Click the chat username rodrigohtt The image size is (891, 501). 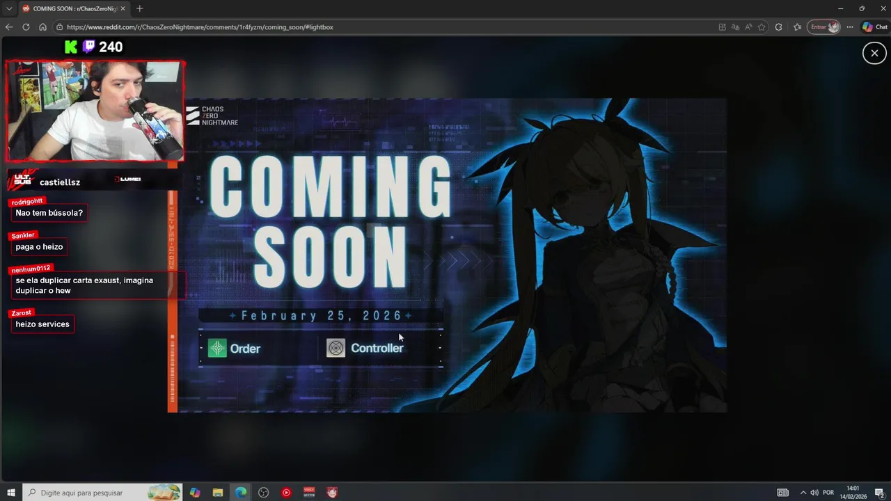coord(27,202)
